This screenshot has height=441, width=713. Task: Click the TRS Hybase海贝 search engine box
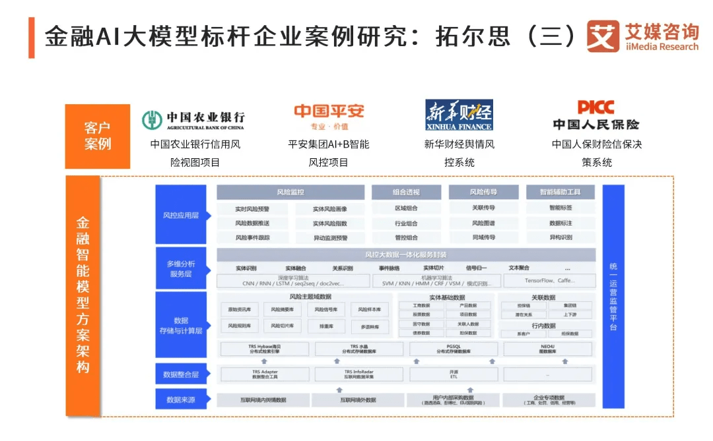[x=264, y=349]
